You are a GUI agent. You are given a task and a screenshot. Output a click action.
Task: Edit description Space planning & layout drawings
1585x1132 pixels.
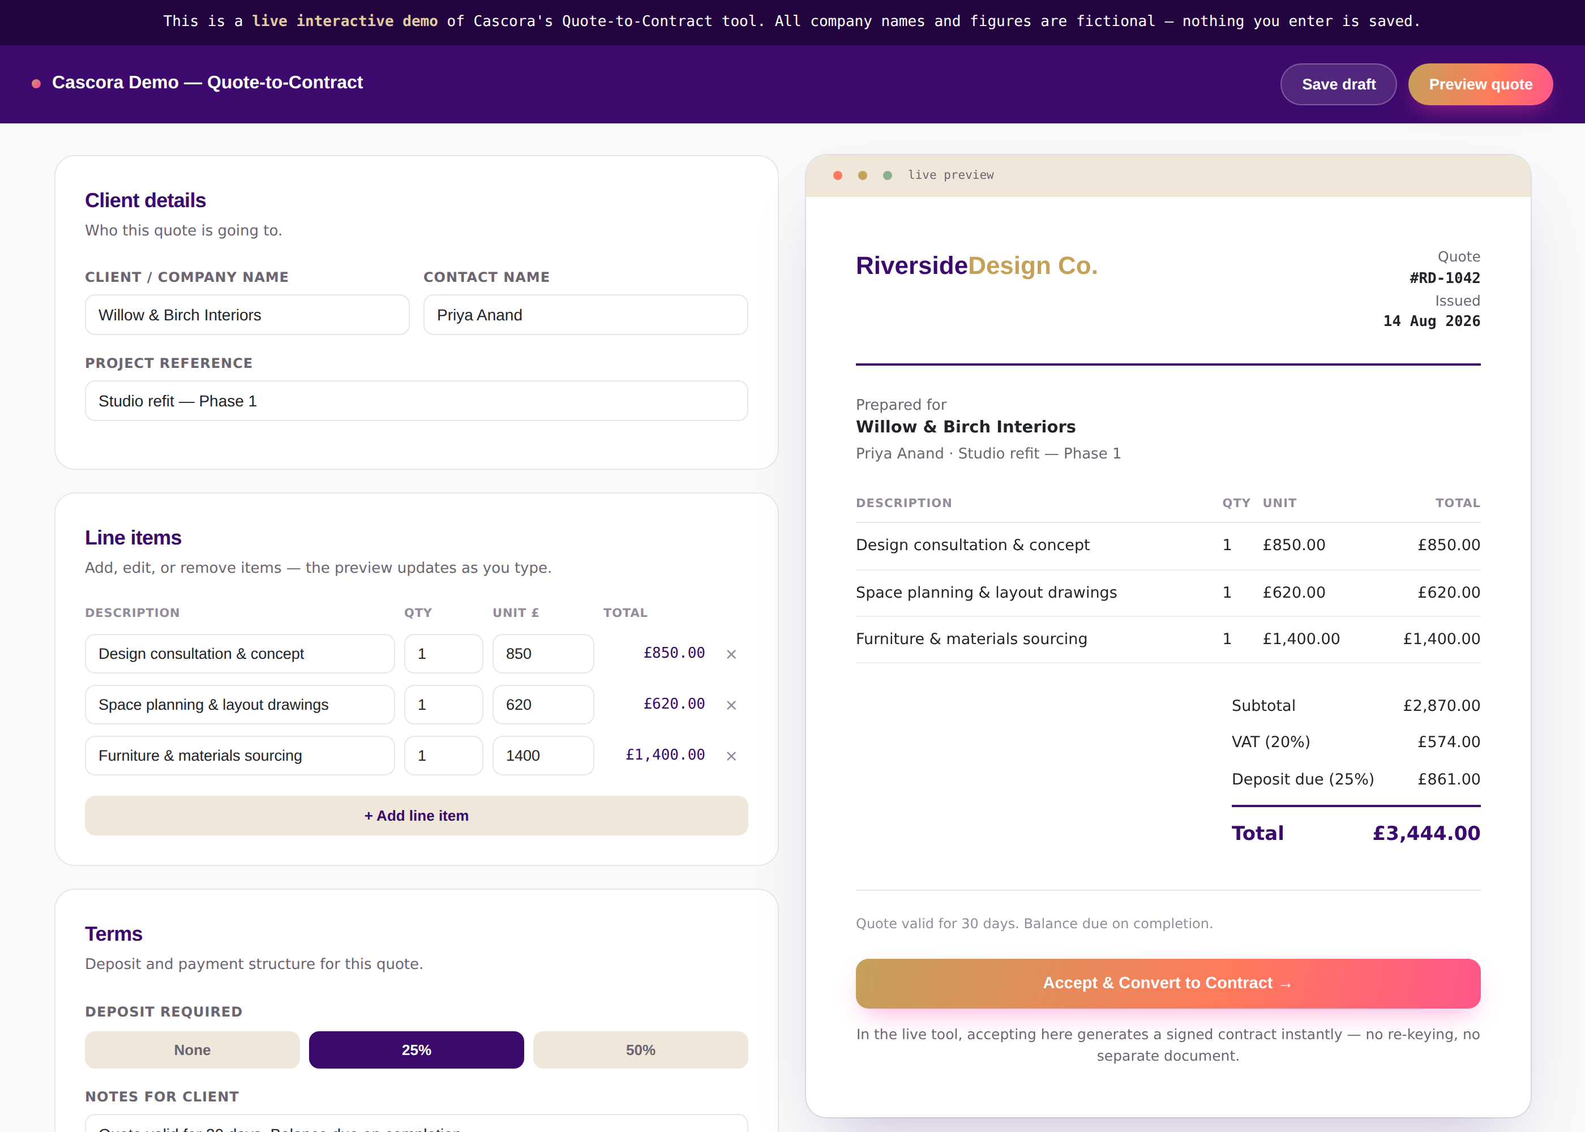pyautogui.click(x=240, y=705)
